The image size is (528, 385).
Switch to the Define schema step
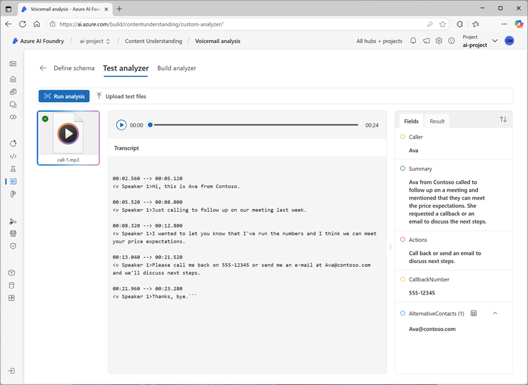[x=74, y=68]
